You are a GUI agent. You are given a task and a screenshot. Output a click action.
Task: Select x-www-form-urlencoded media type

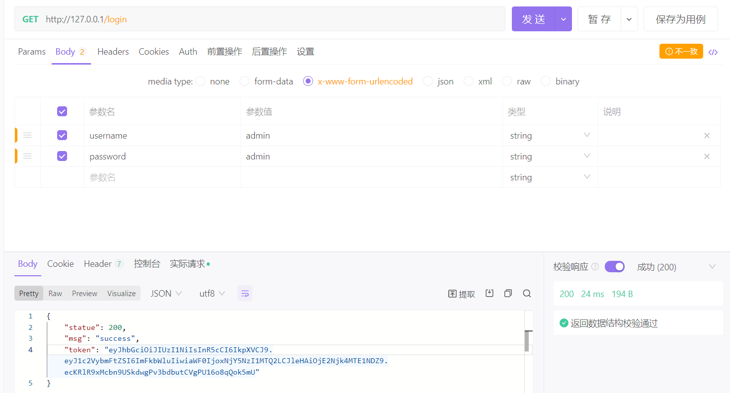[308, 81]
